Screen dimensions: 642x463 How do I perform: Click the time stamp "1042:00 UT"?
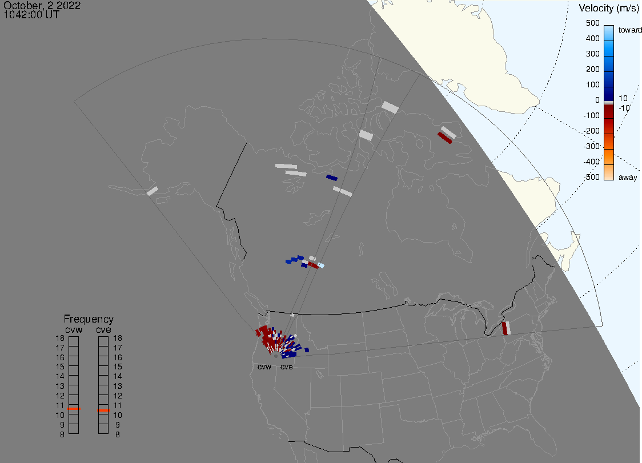point(31,15)
